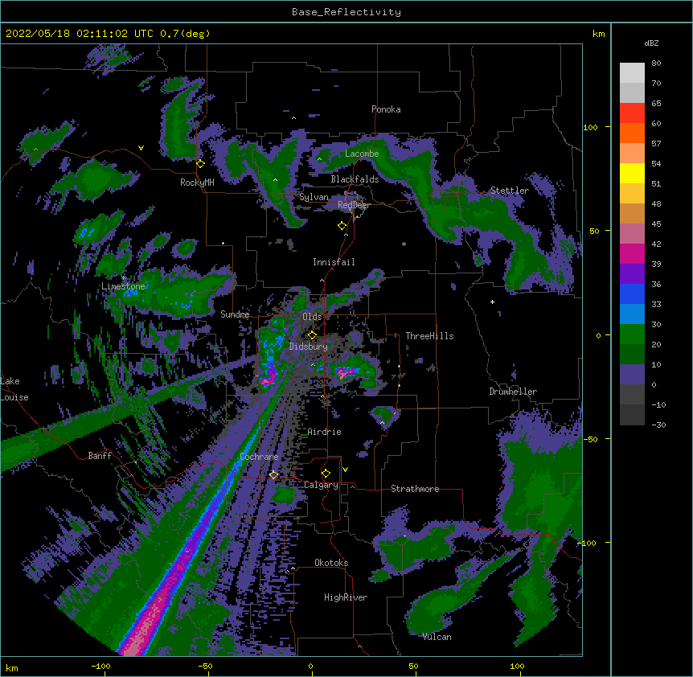Image resolution: width=693 pixels, height=677 pixels.
Task: Click the Strathmore label
Action: 415,489
